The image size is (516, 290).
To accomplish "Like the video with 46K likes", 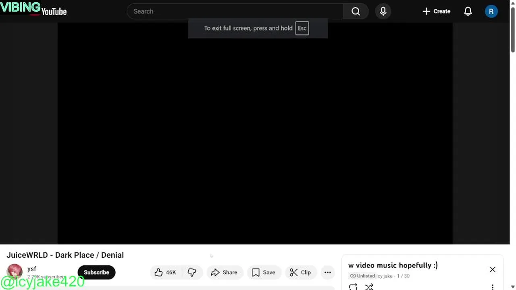I will 166,272.
